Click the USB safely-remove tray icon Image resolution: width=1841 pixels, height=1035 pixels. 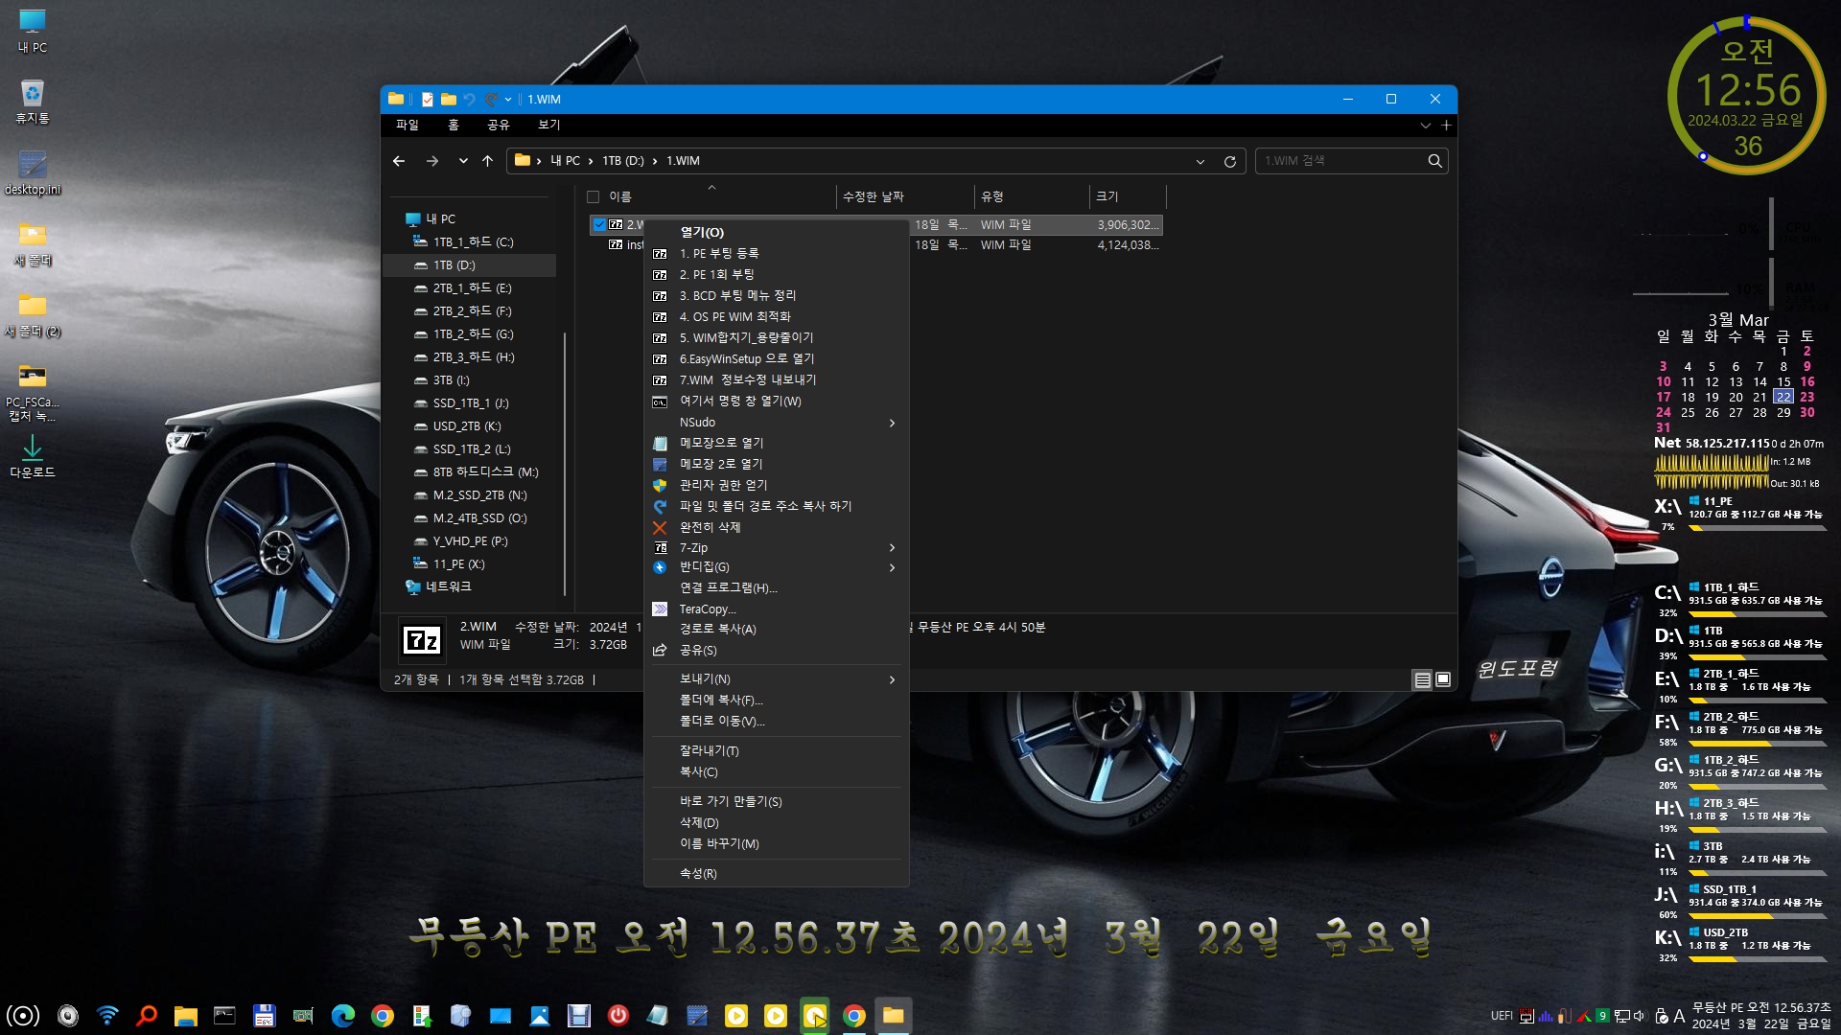1662,1016
